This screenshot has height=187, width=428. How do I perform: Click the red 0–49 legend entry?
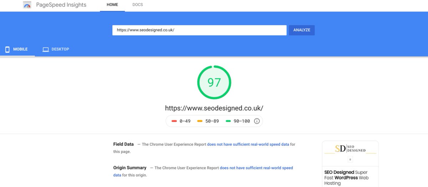(181, 121)
